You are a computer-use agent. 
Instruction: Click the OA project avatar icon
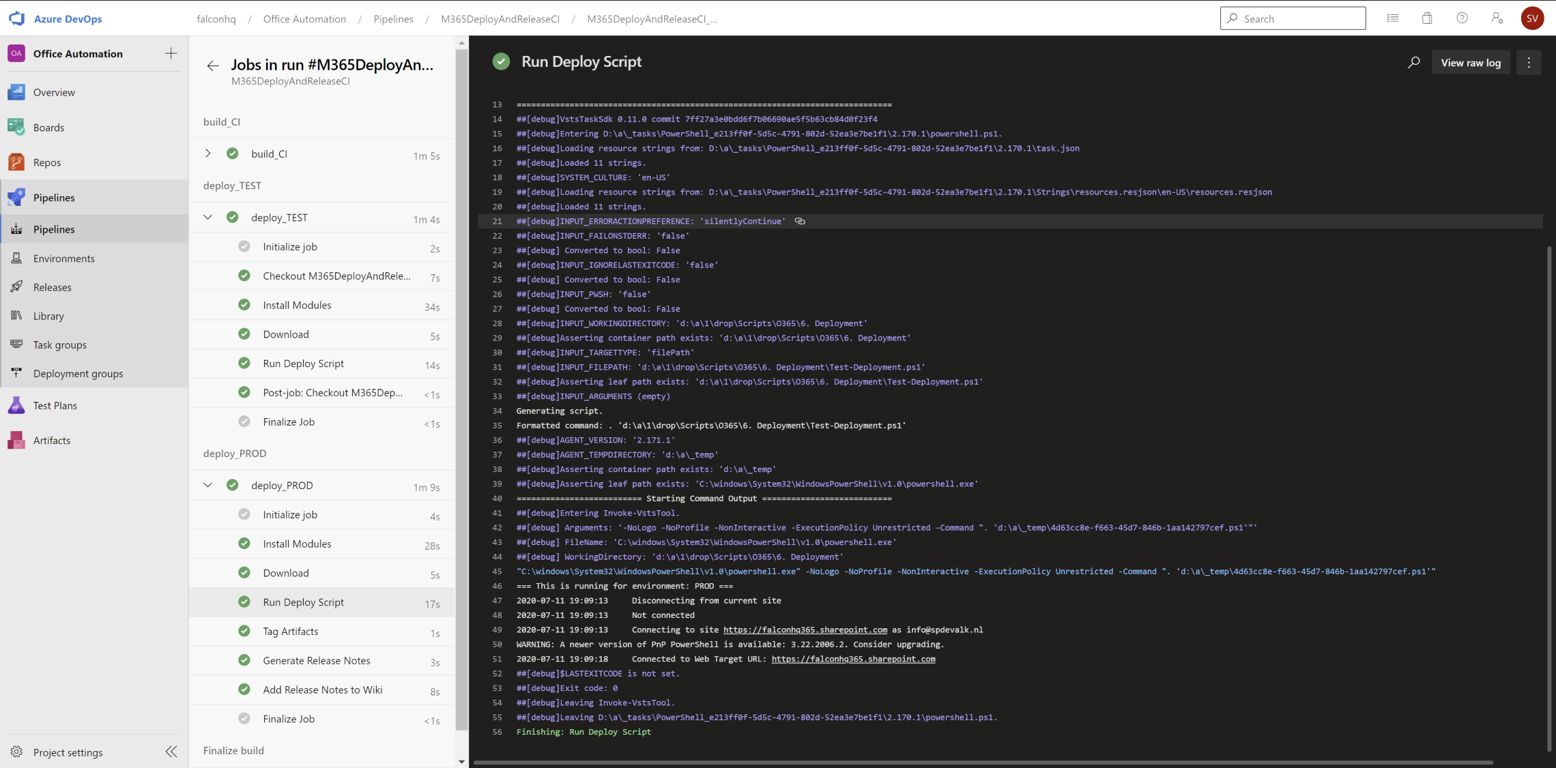[16, 53]
